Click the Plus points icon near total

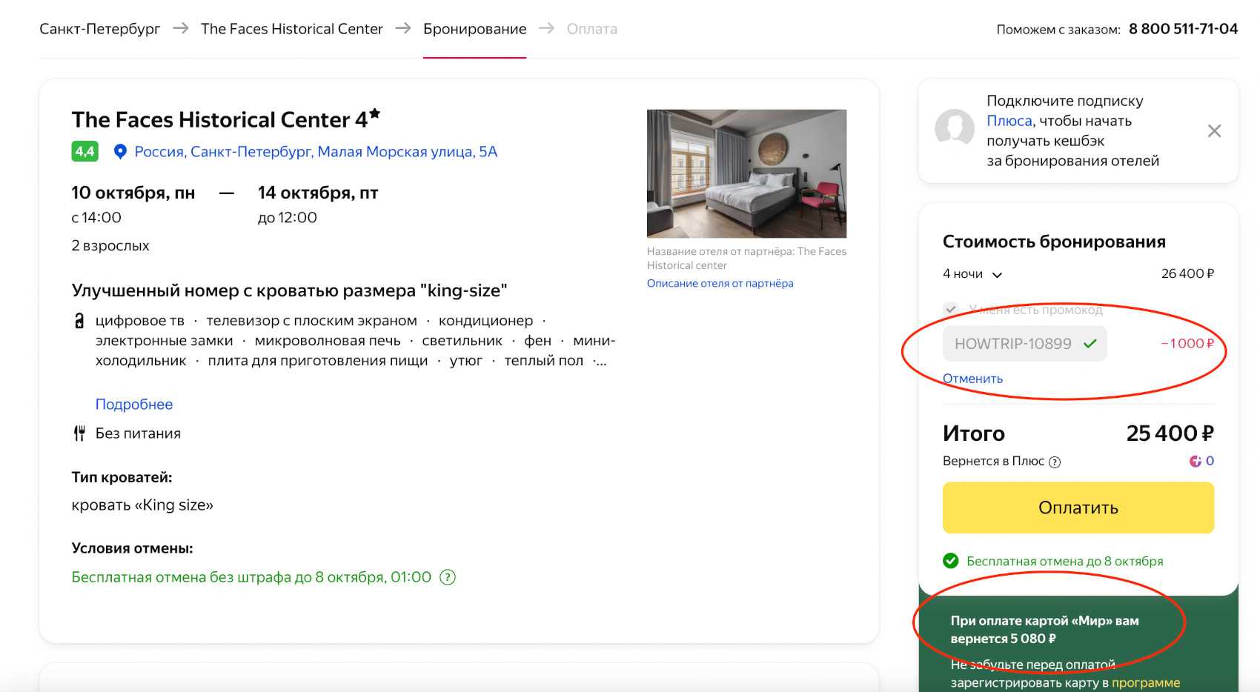(1195, 461)
